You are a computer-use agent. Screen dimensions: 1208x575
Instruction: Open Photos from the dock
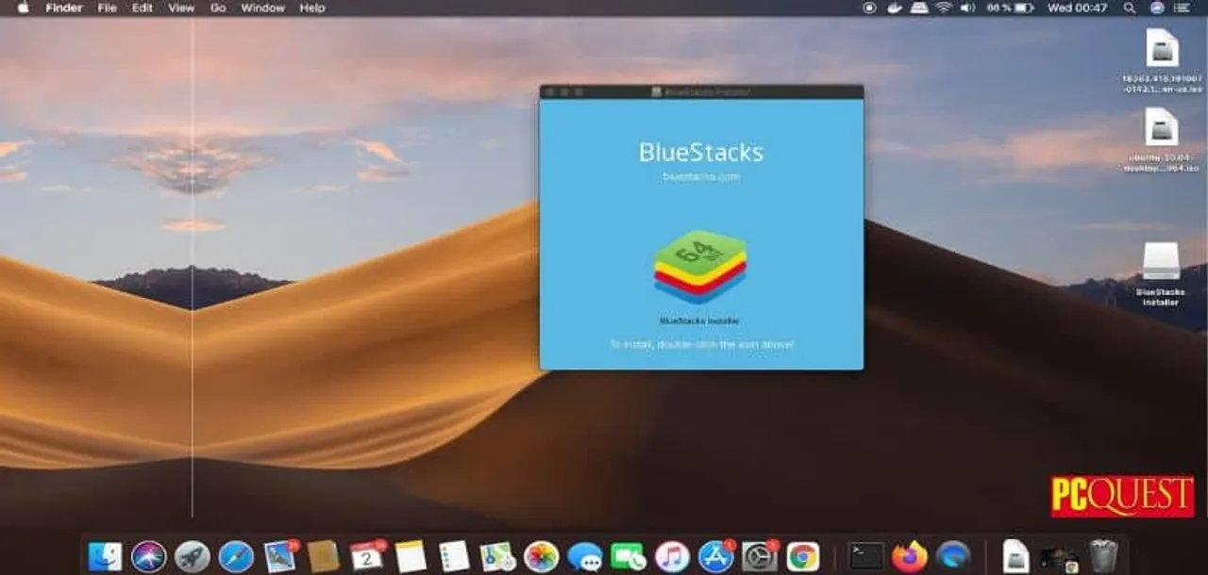[541, 556]
